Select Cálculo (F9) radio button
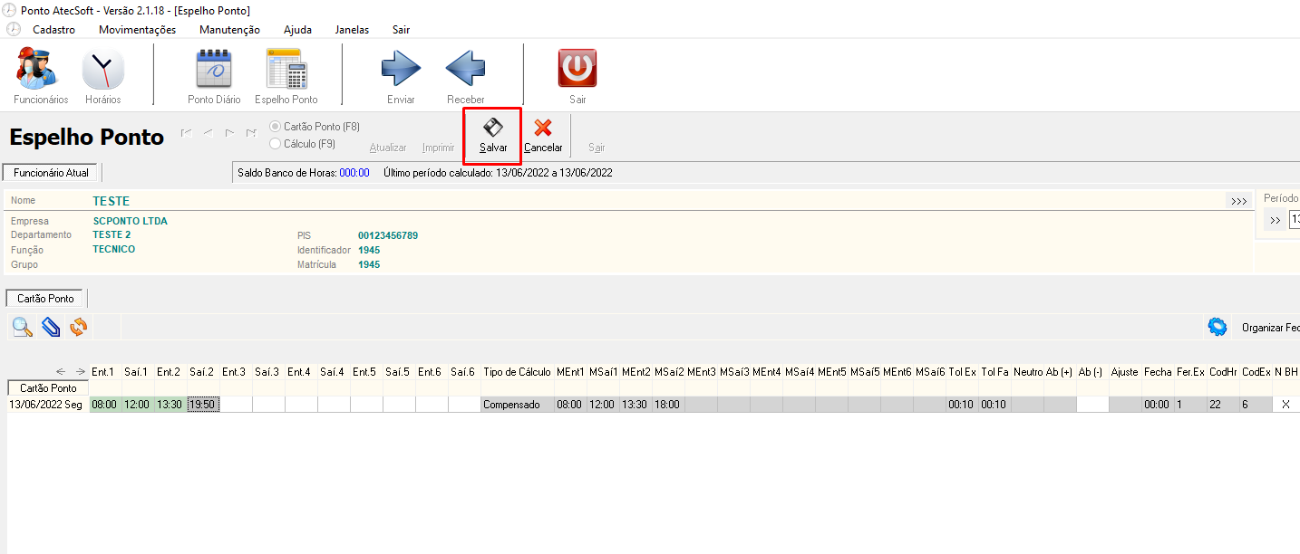The height and width of the screenshot is (554, 1300). click(276, 143)
